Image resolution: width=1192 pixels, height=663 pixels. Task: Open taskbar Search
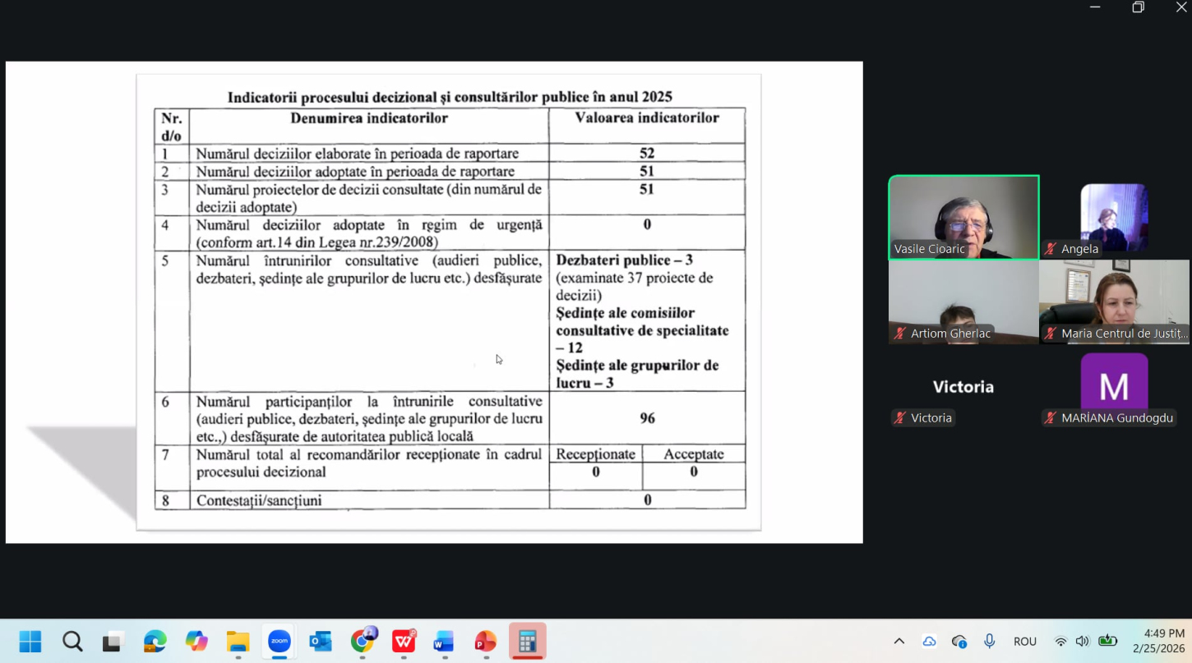point(72,641)
